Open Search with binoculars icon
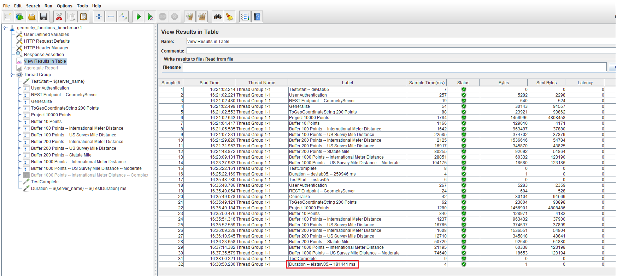 (x=218, y=17)
